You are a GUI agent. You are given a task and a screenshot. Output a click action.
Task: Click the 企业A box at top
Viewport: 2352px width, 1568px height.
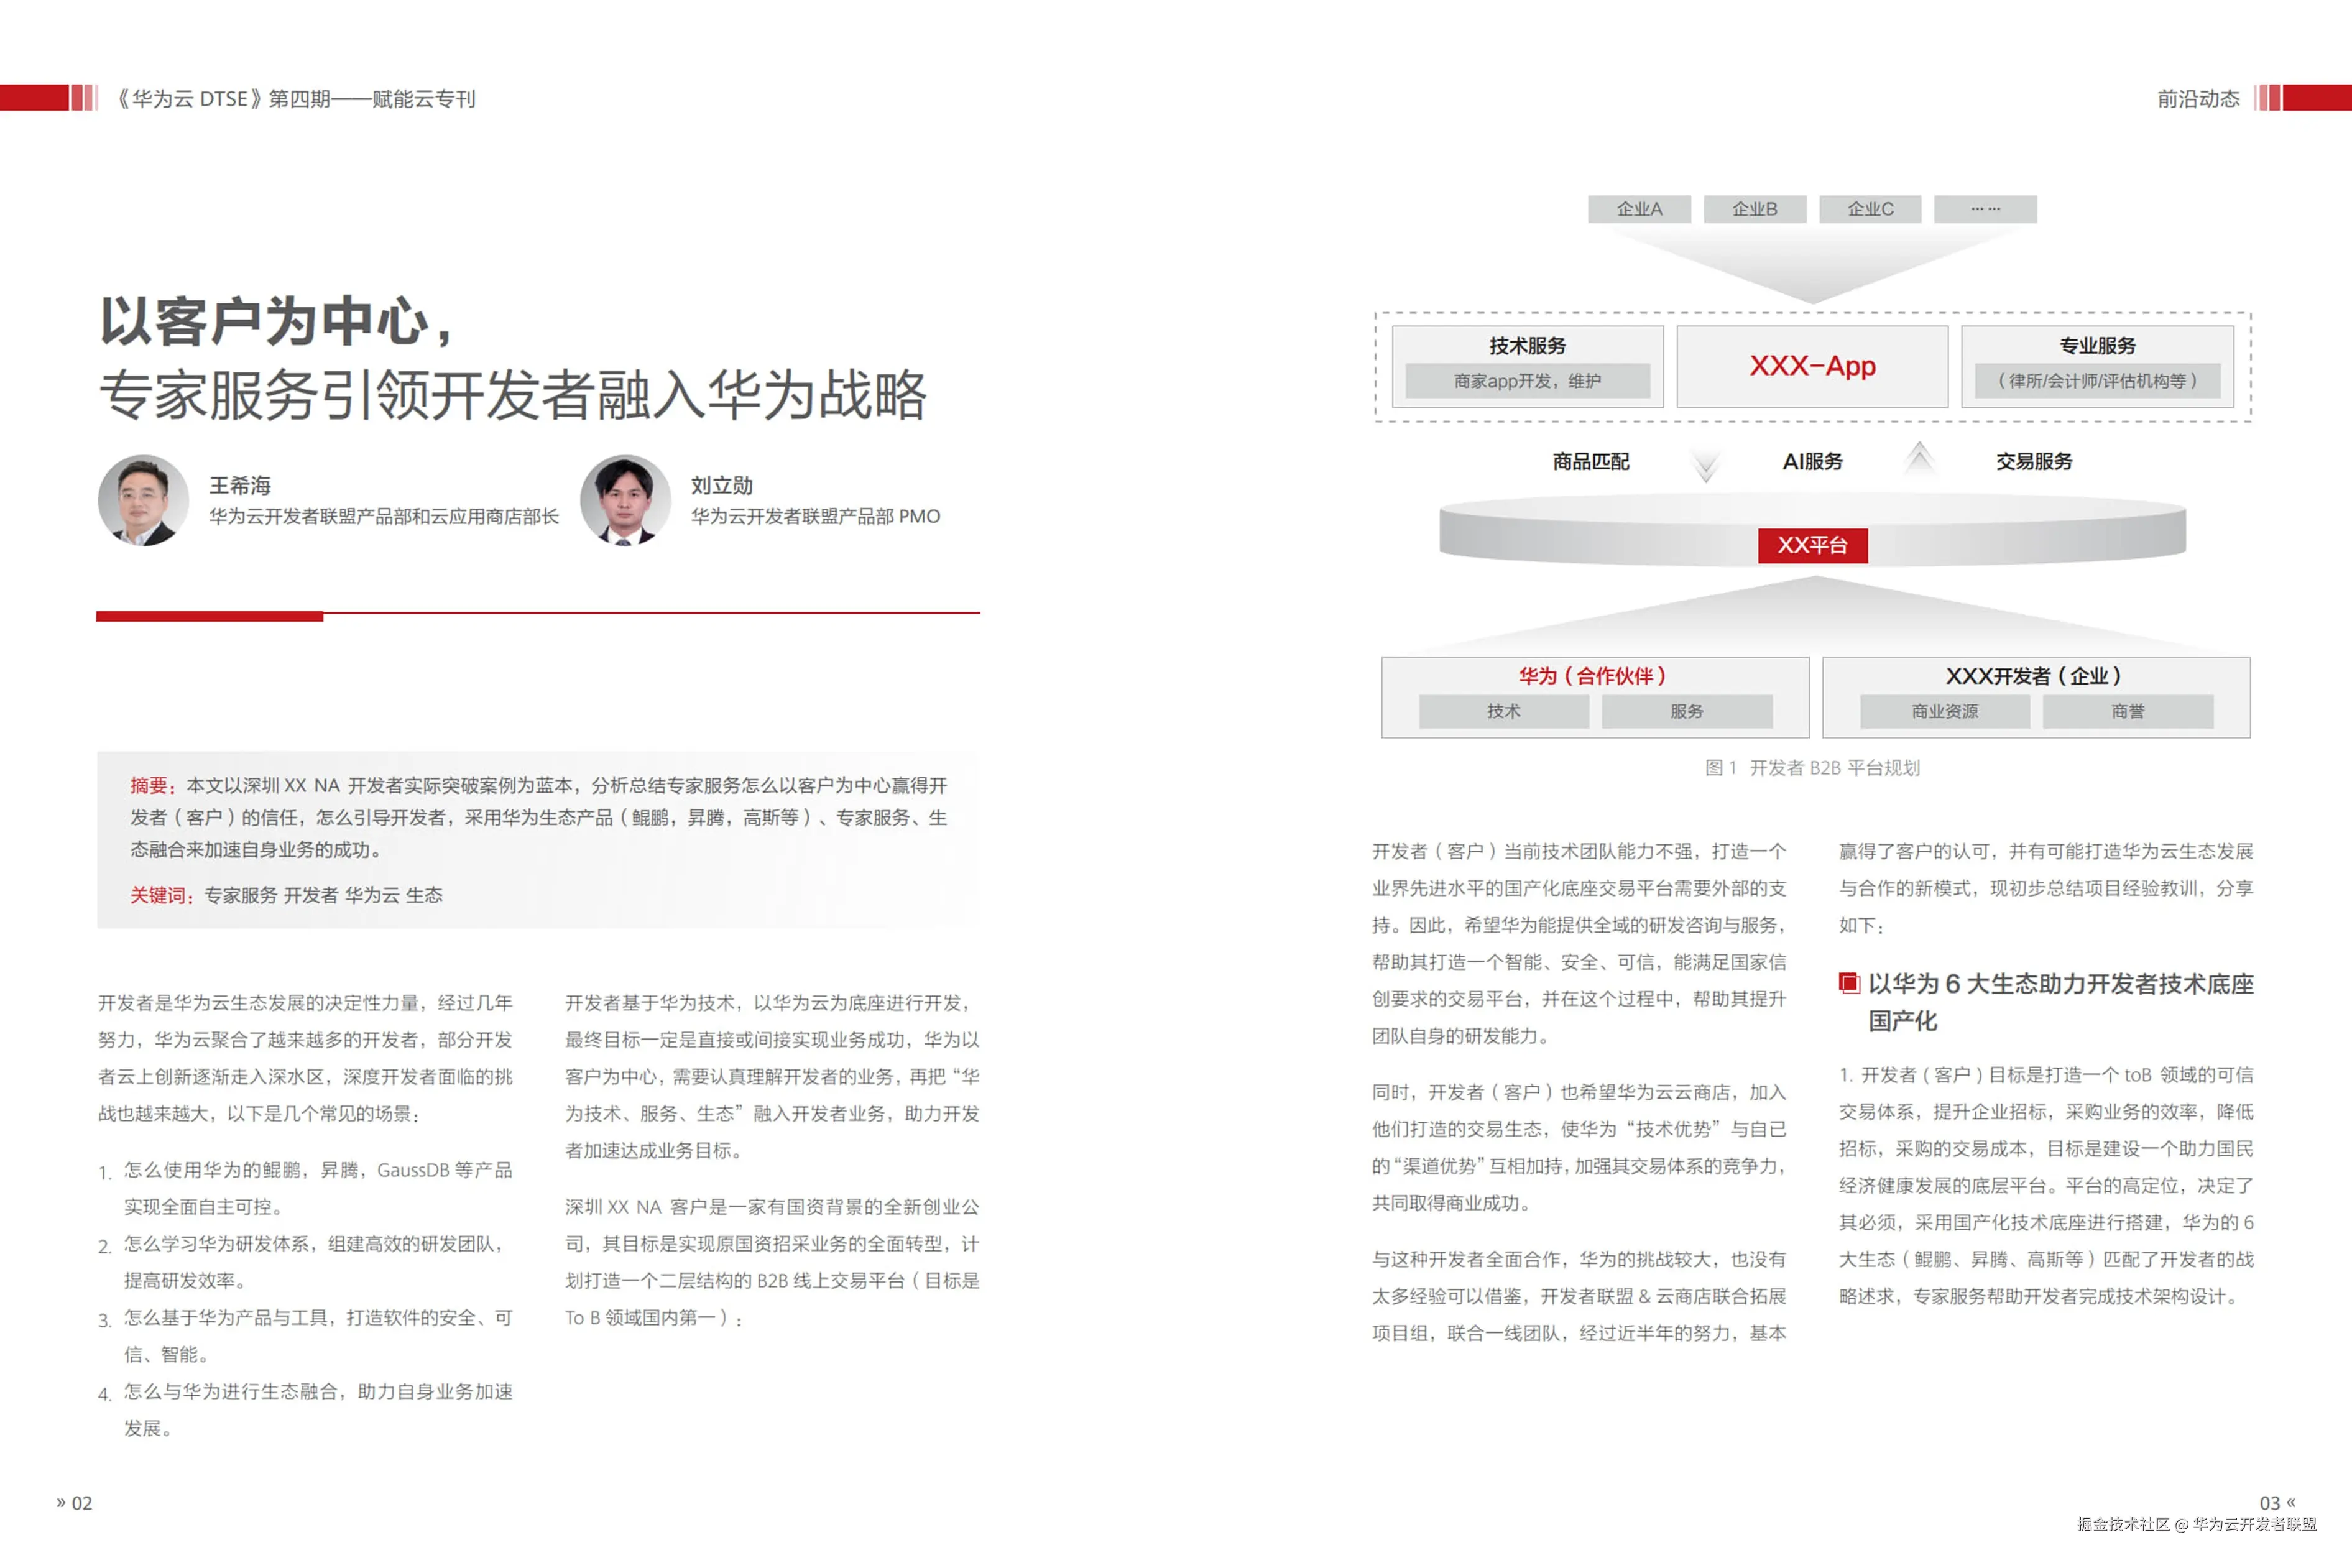(1639, 209)
